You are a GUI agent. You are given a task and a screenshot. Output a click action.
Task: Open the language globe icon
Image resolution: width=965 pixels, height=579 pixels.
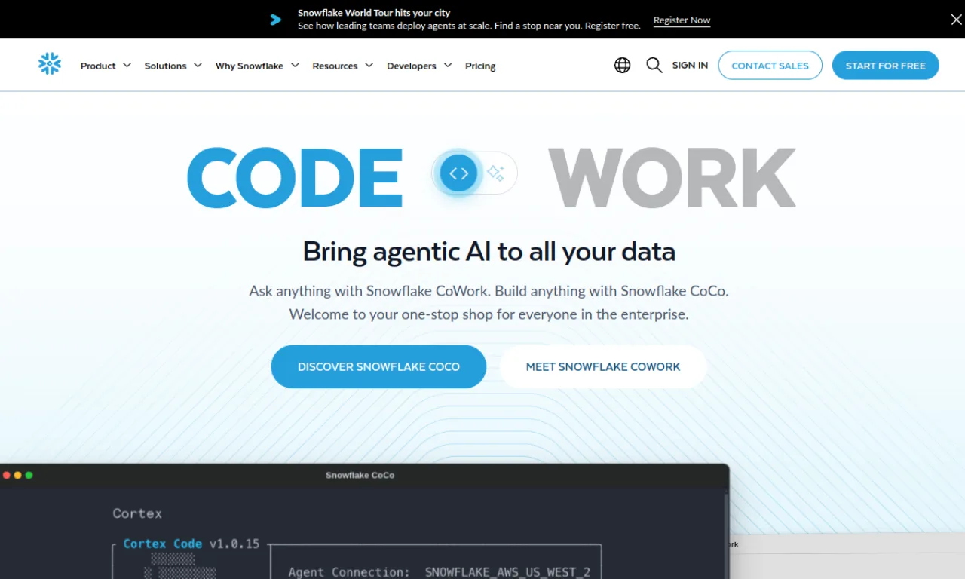click(622, 66)
